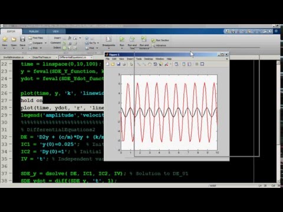Open the File menu in Figure 1
This screenshot has height=212, width=283.
tap(107, 59)
